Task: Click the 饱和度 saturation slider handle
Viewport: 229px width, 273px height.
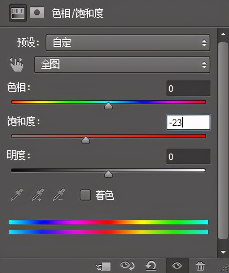Action: 86,140
